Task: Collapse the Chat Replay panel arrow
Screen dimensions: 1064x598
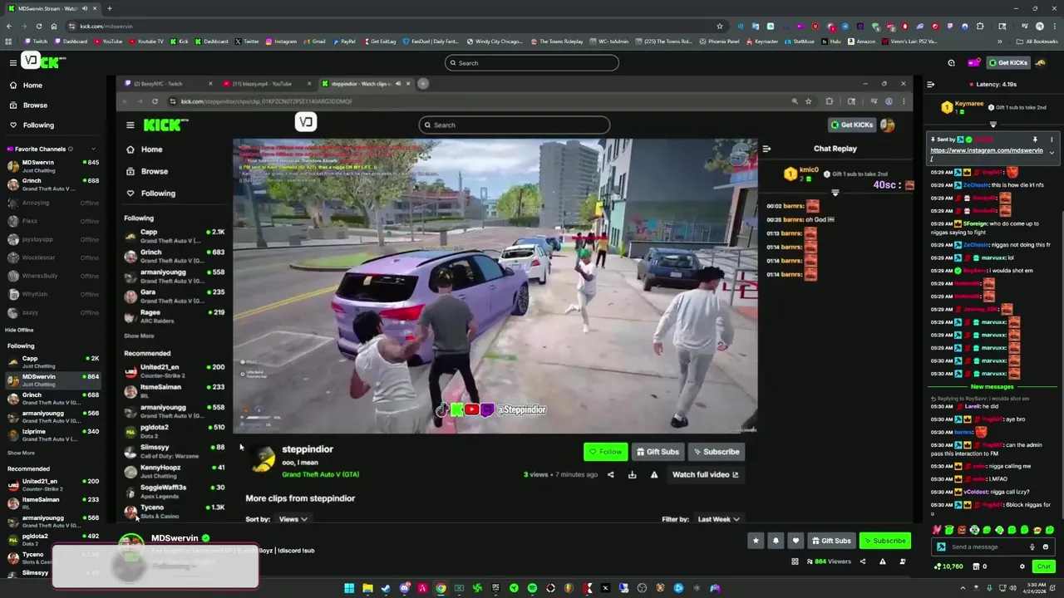Action: [x=766, y=149]
